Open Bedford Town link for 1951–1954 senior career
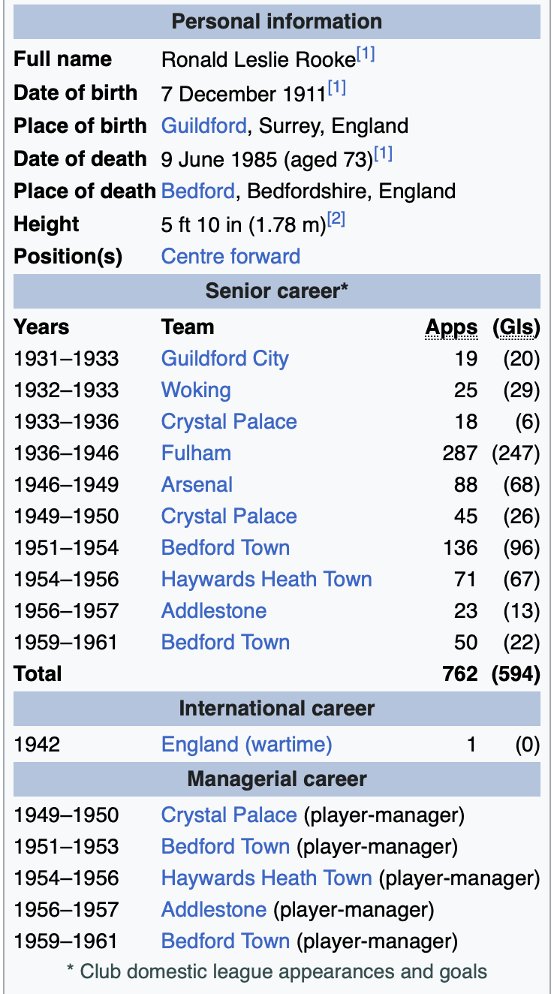557x994 pixels. click(225, 548)
